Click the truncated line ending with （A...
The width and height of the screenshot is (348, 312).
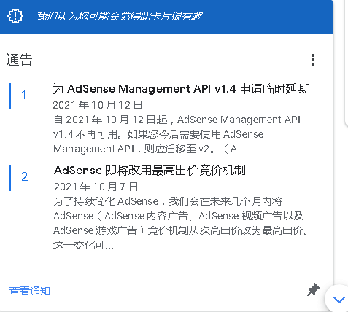click(150, 149)
